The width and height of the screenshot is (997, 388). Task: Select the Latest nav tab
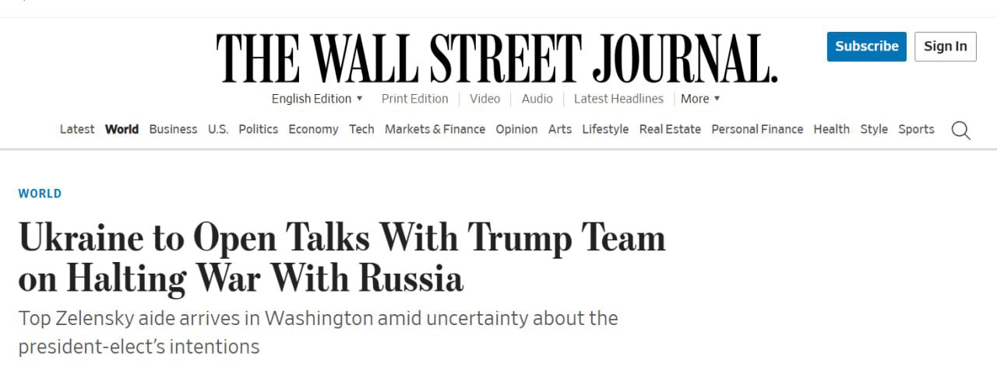pyautogui.click(x=77, y=129)
